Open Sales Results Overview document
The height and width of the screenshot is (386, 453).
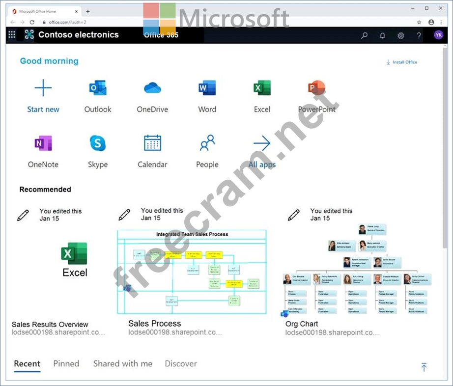[50, 325]
